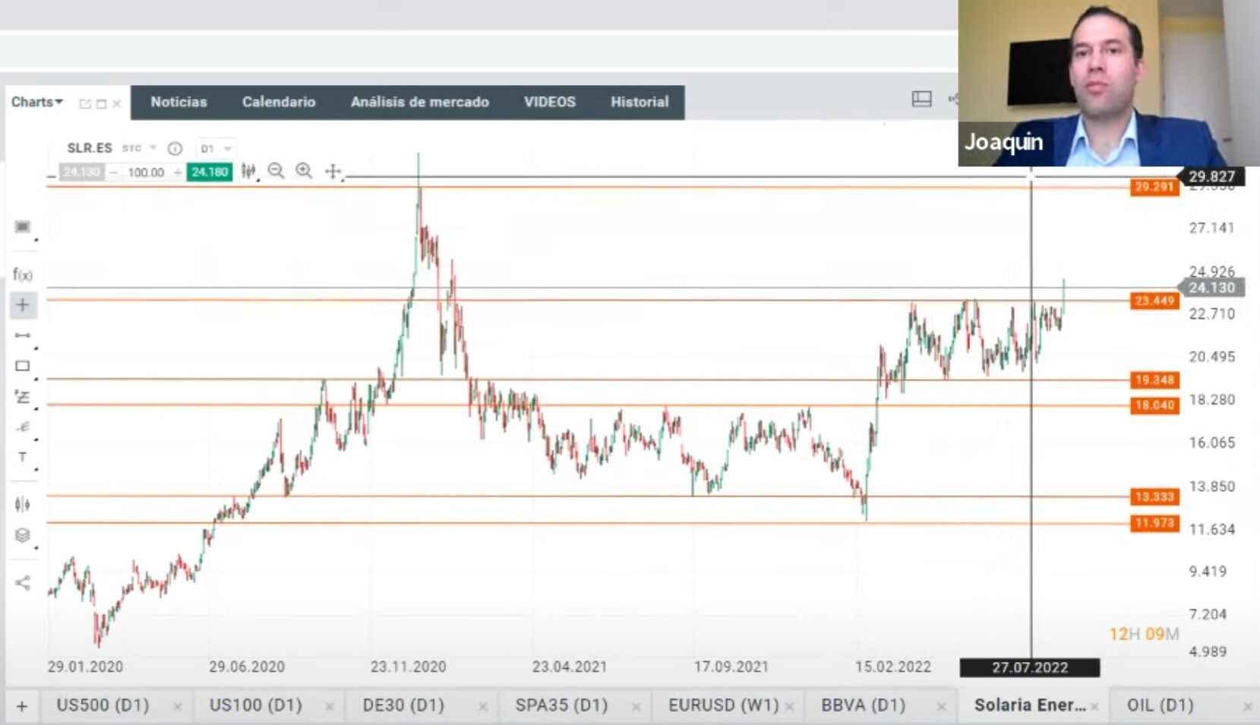
Task: Share the chart
Action: (x=23, y=583)
